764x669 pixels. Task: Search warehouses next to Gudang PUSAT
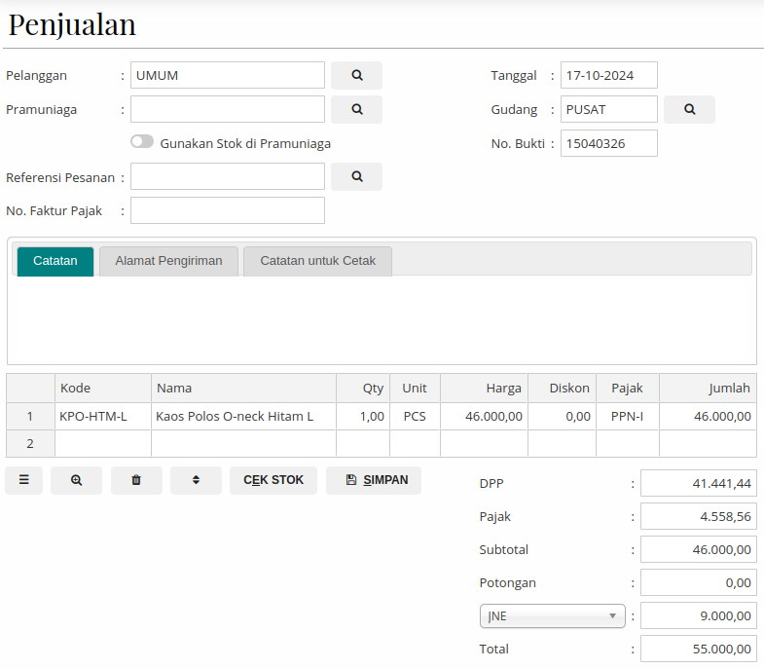(x=689, y=109)
